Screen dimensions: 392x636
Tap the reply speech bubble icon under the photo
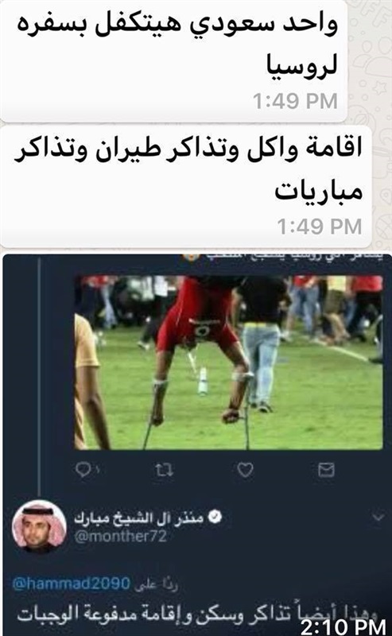[83, 470]
